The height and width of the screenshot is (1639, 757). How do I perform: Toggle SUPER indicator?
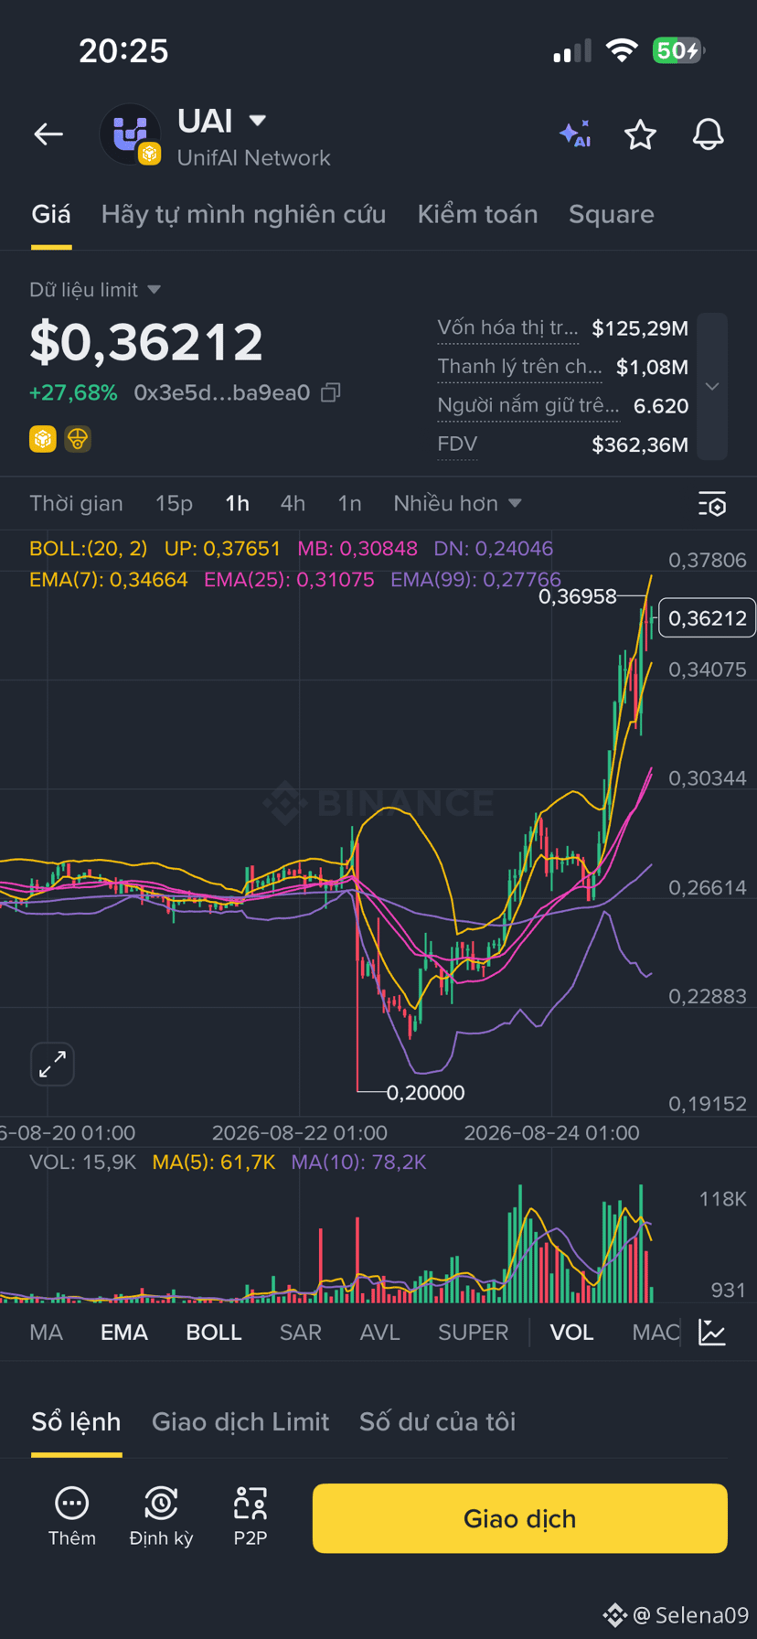473,1332
